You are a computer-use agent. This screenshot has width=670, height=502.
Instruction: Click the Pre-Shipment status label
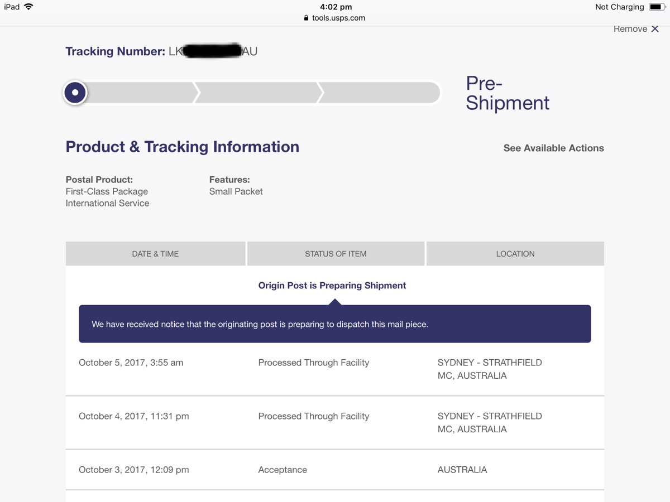coord(507,93)
